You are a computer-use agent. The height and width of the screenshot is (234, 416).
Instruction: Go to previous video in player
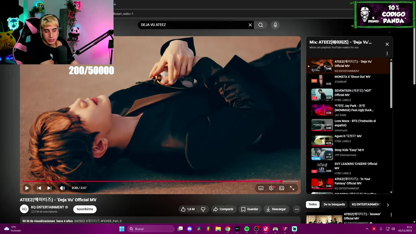tap(39, 188)
